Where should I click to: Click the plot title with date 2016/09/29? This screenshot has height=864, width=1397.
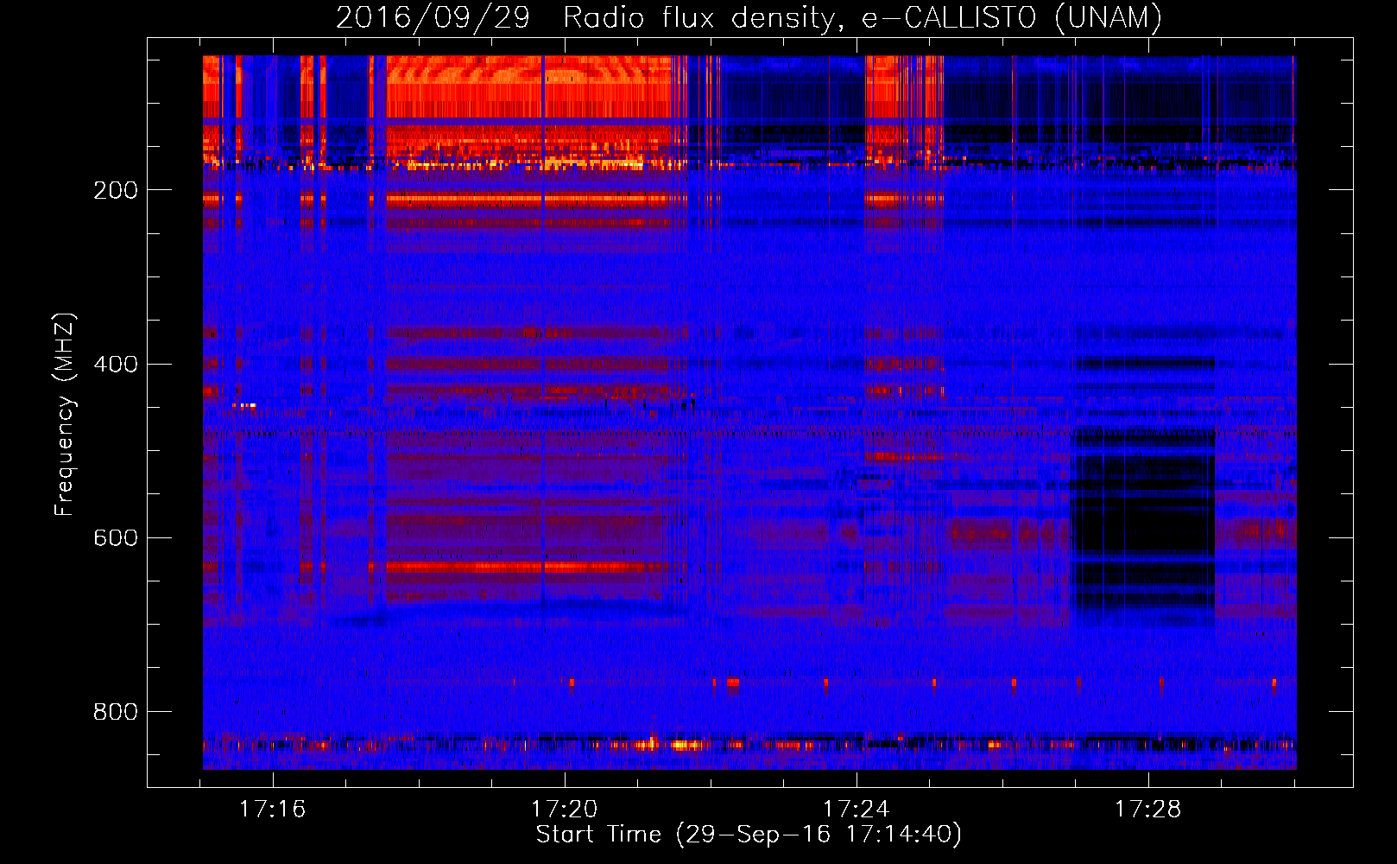click(x=749, y=17)
